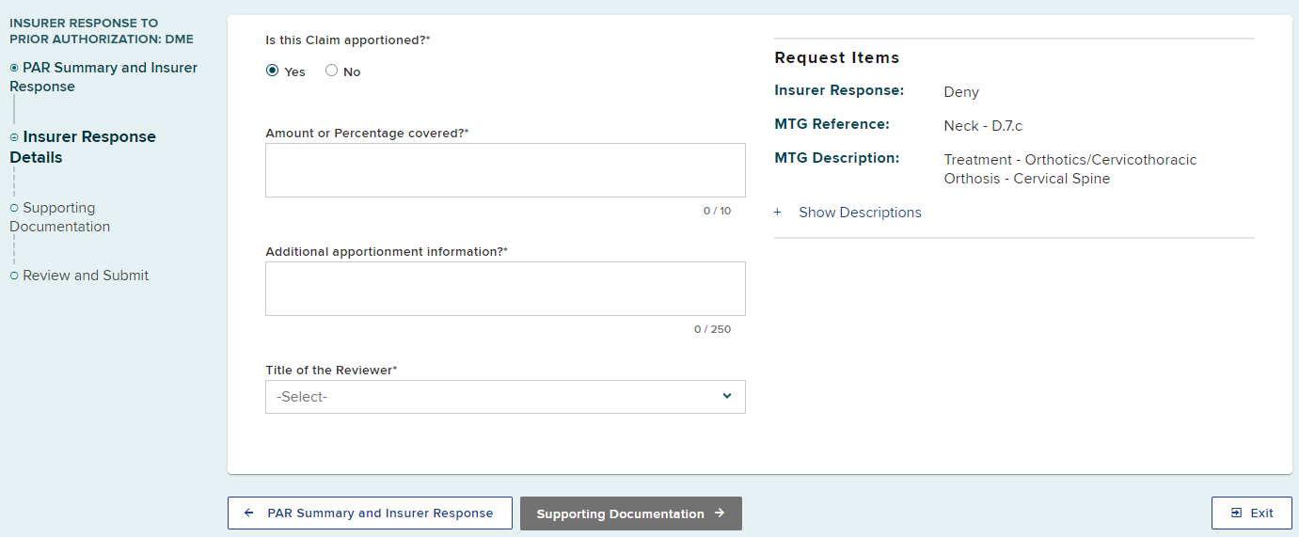Click the Supporting Documentation step circle in sidebar

[14, 208]
